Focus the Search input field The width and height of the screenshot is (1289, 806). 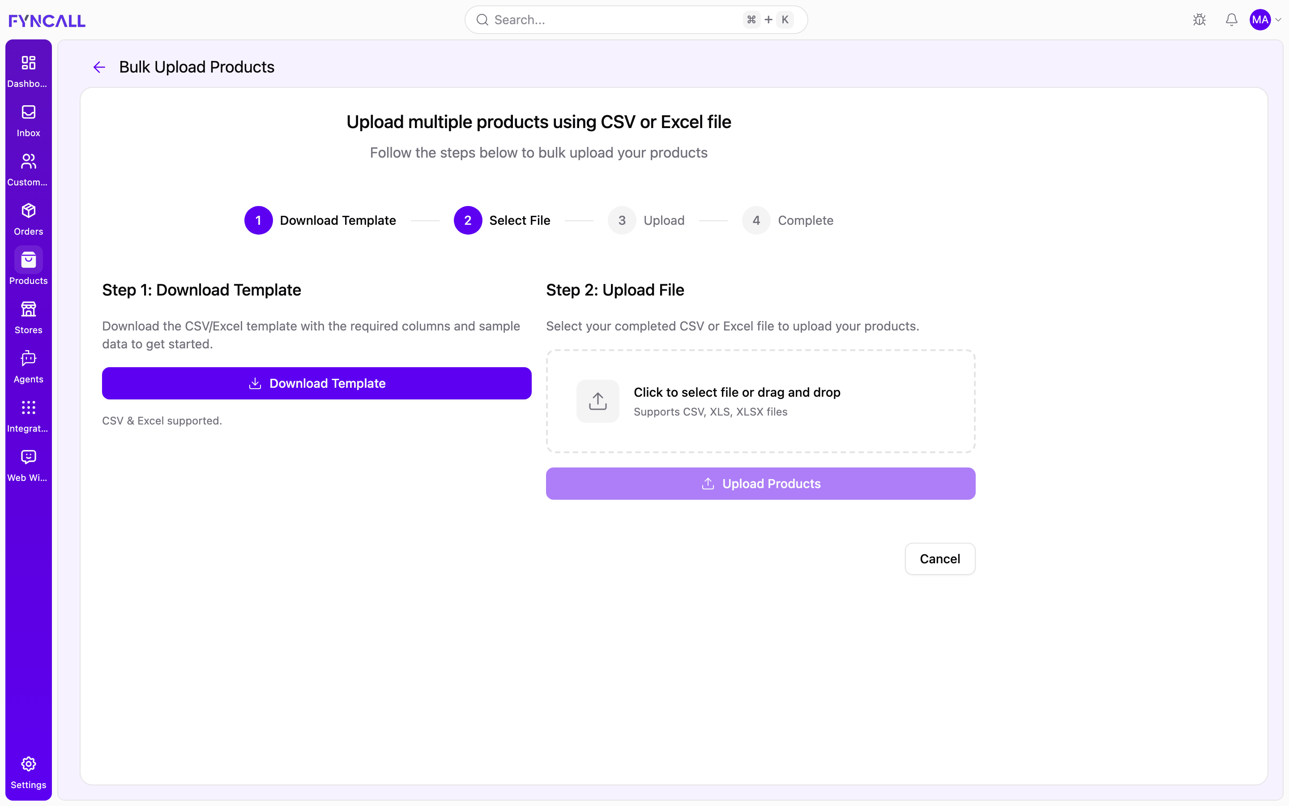(636, 20)
